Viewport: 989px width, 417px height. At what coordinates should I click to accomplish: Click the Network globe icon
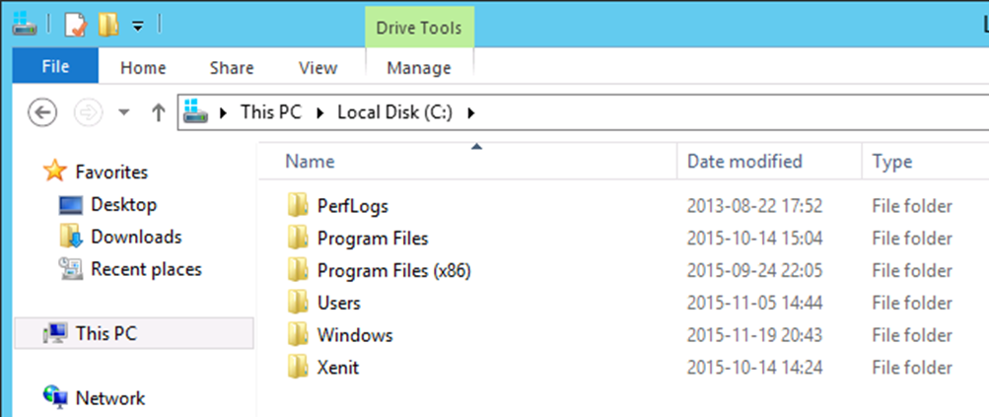pos(55,396)
